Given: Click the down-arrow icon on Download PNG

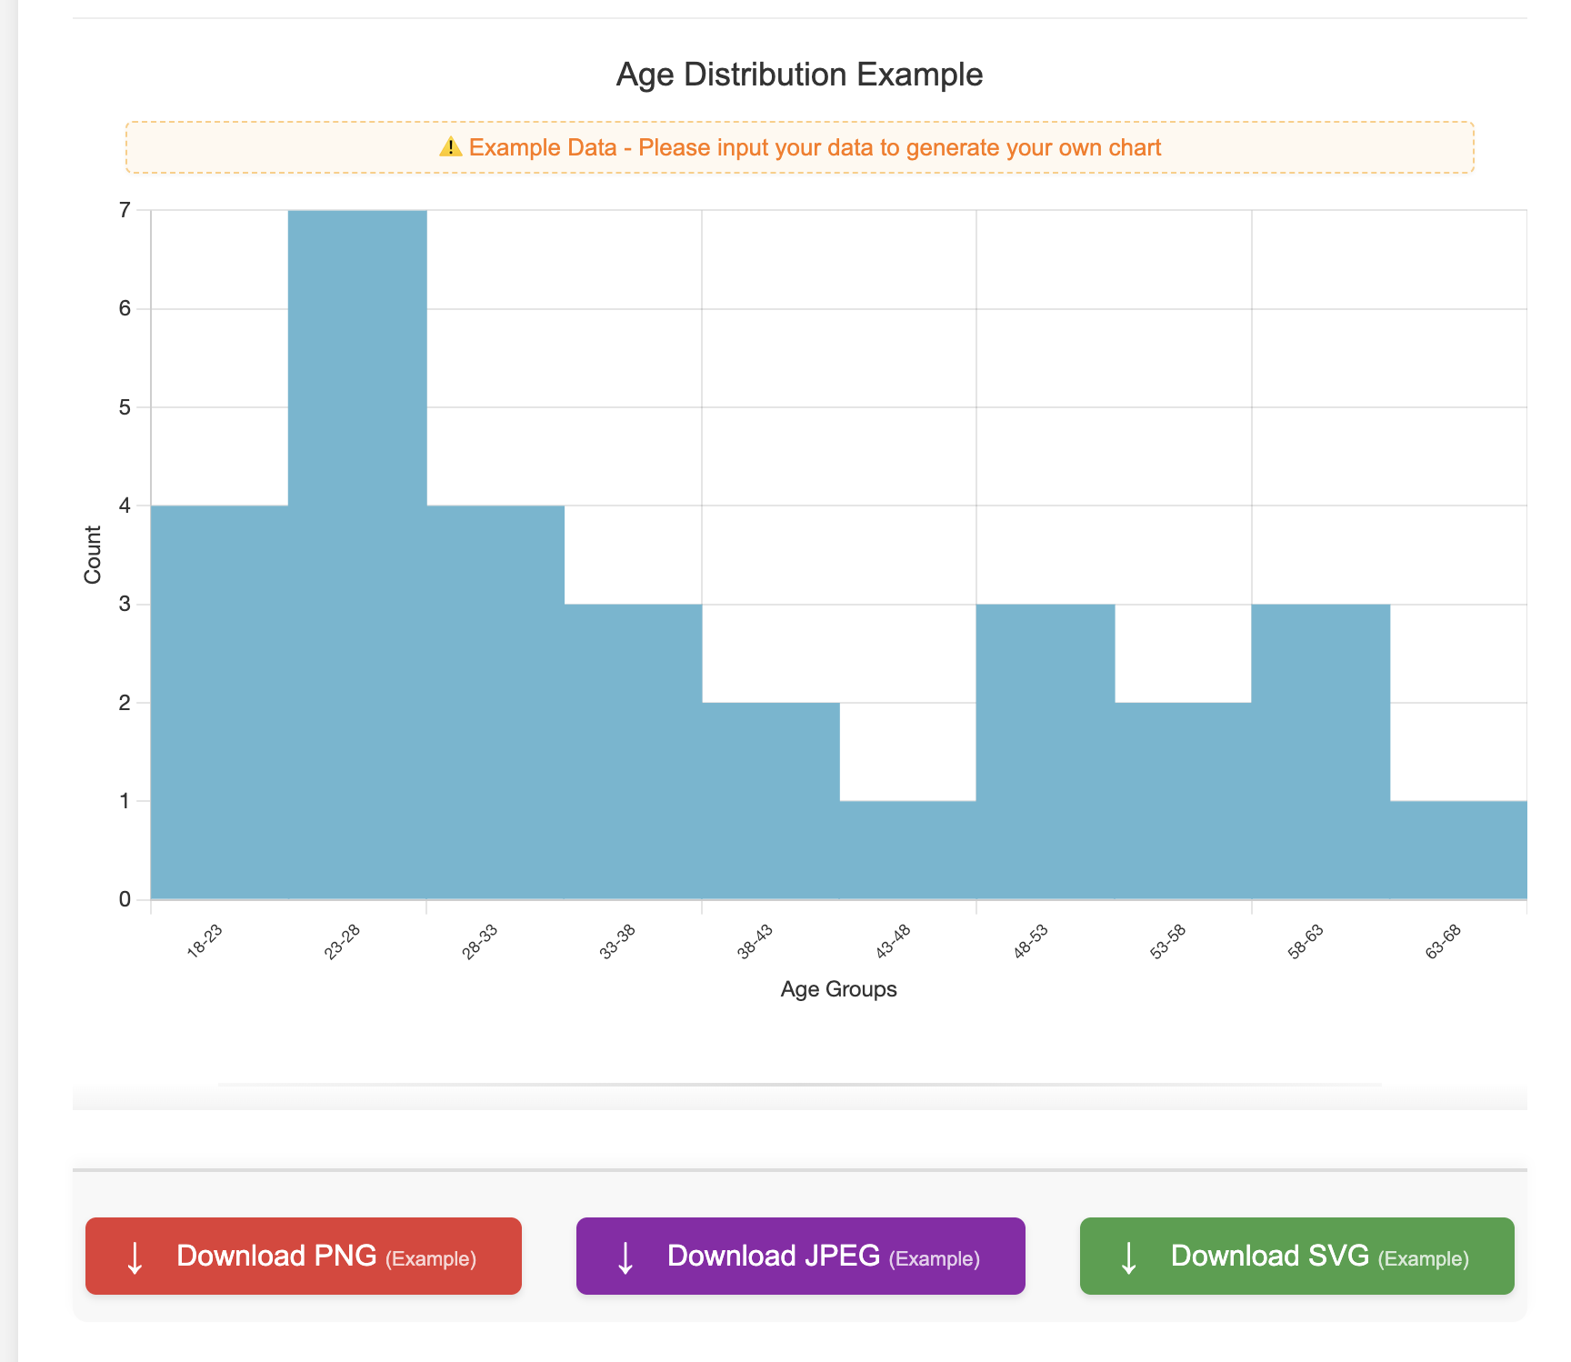Looking at the screenshot, I should pyautogui.click(x=135, y=1257).
